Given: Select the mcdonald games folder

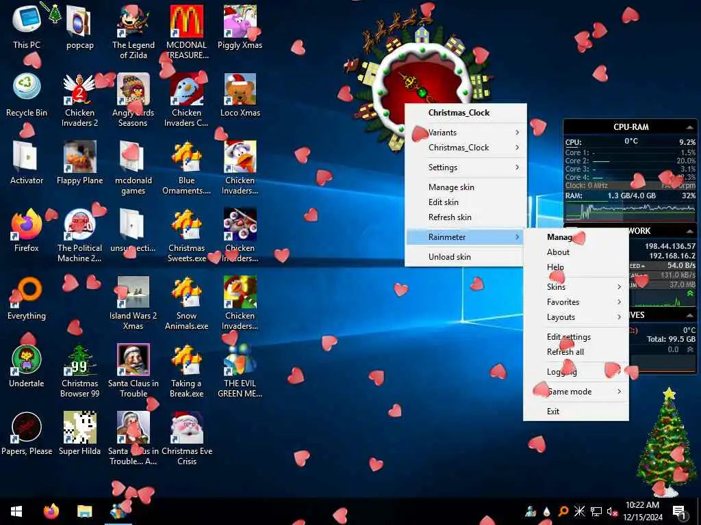Looking at the screenshot, I should 133,168.
